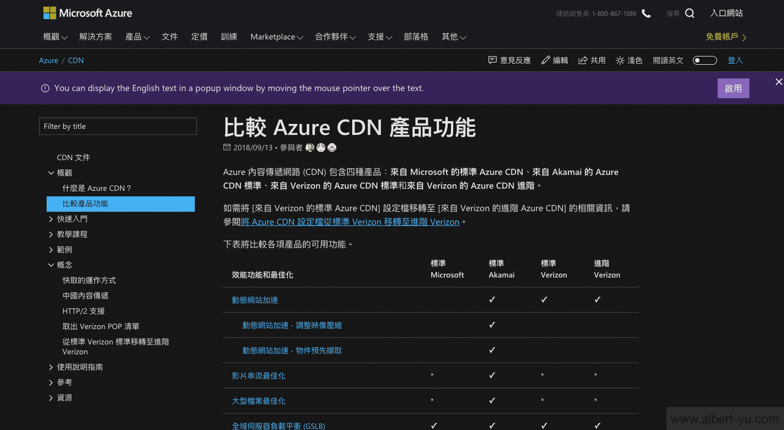
Task: Click the 淺色 sun theme icon
Action: click(x=620, y=60)
